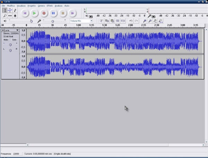This screenshot has height=158, width=208.
Task: Toggle Muto on the La la track
Action: (x=6, y=39)
